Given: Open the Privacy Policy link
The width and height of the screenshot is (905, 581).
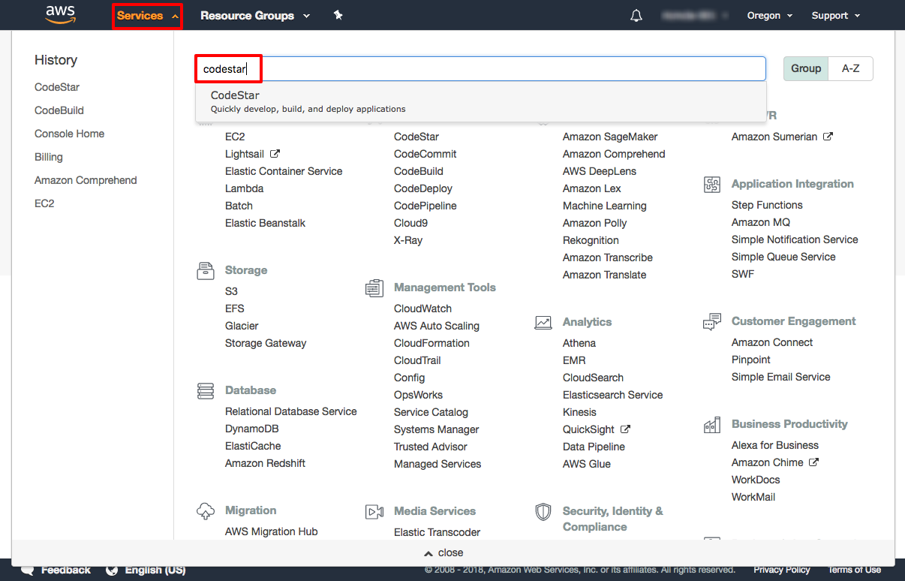Looking at the screenshot, I should click(x=782, y=570).
